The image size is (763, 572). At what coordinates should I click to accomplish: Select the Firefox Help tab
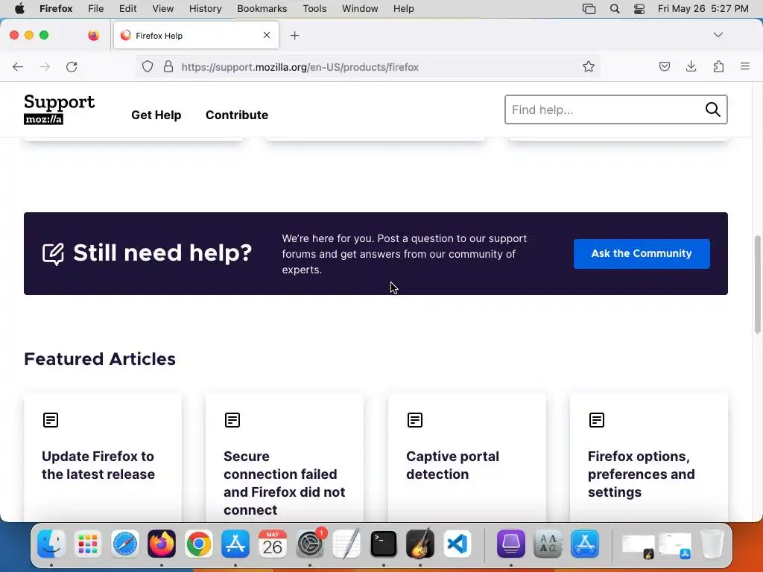(196, 36)
